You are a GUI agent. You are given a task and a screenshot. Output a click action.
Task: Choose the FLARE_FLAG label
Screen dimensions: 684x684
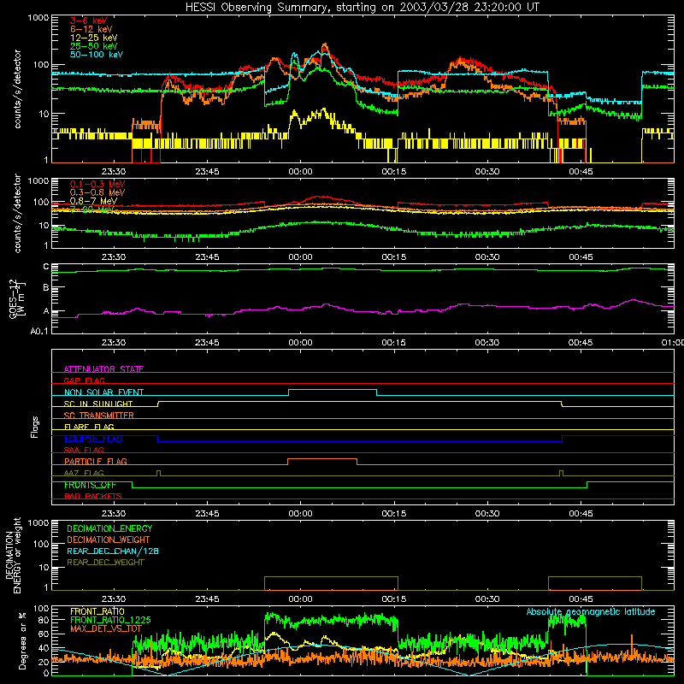(x=89, y=427)
